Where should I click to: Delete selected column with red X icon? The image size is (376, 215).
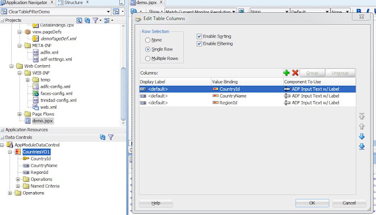(x=295, y=73)
